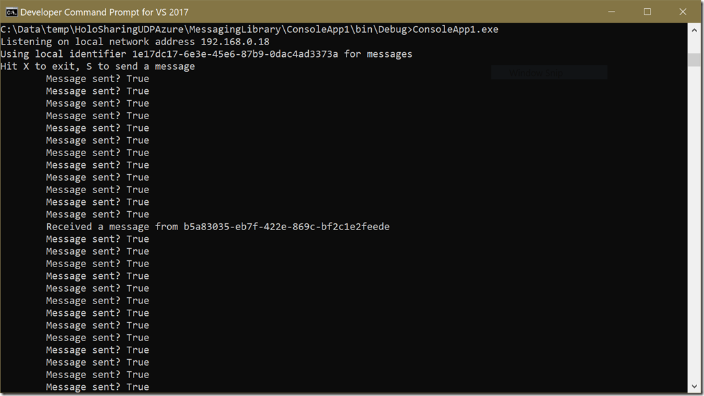The height and width of the screenshot is (396, 704).
Task: Click the scrollbar down arrow
Action: pyautogui.click(x=694, y=386)
